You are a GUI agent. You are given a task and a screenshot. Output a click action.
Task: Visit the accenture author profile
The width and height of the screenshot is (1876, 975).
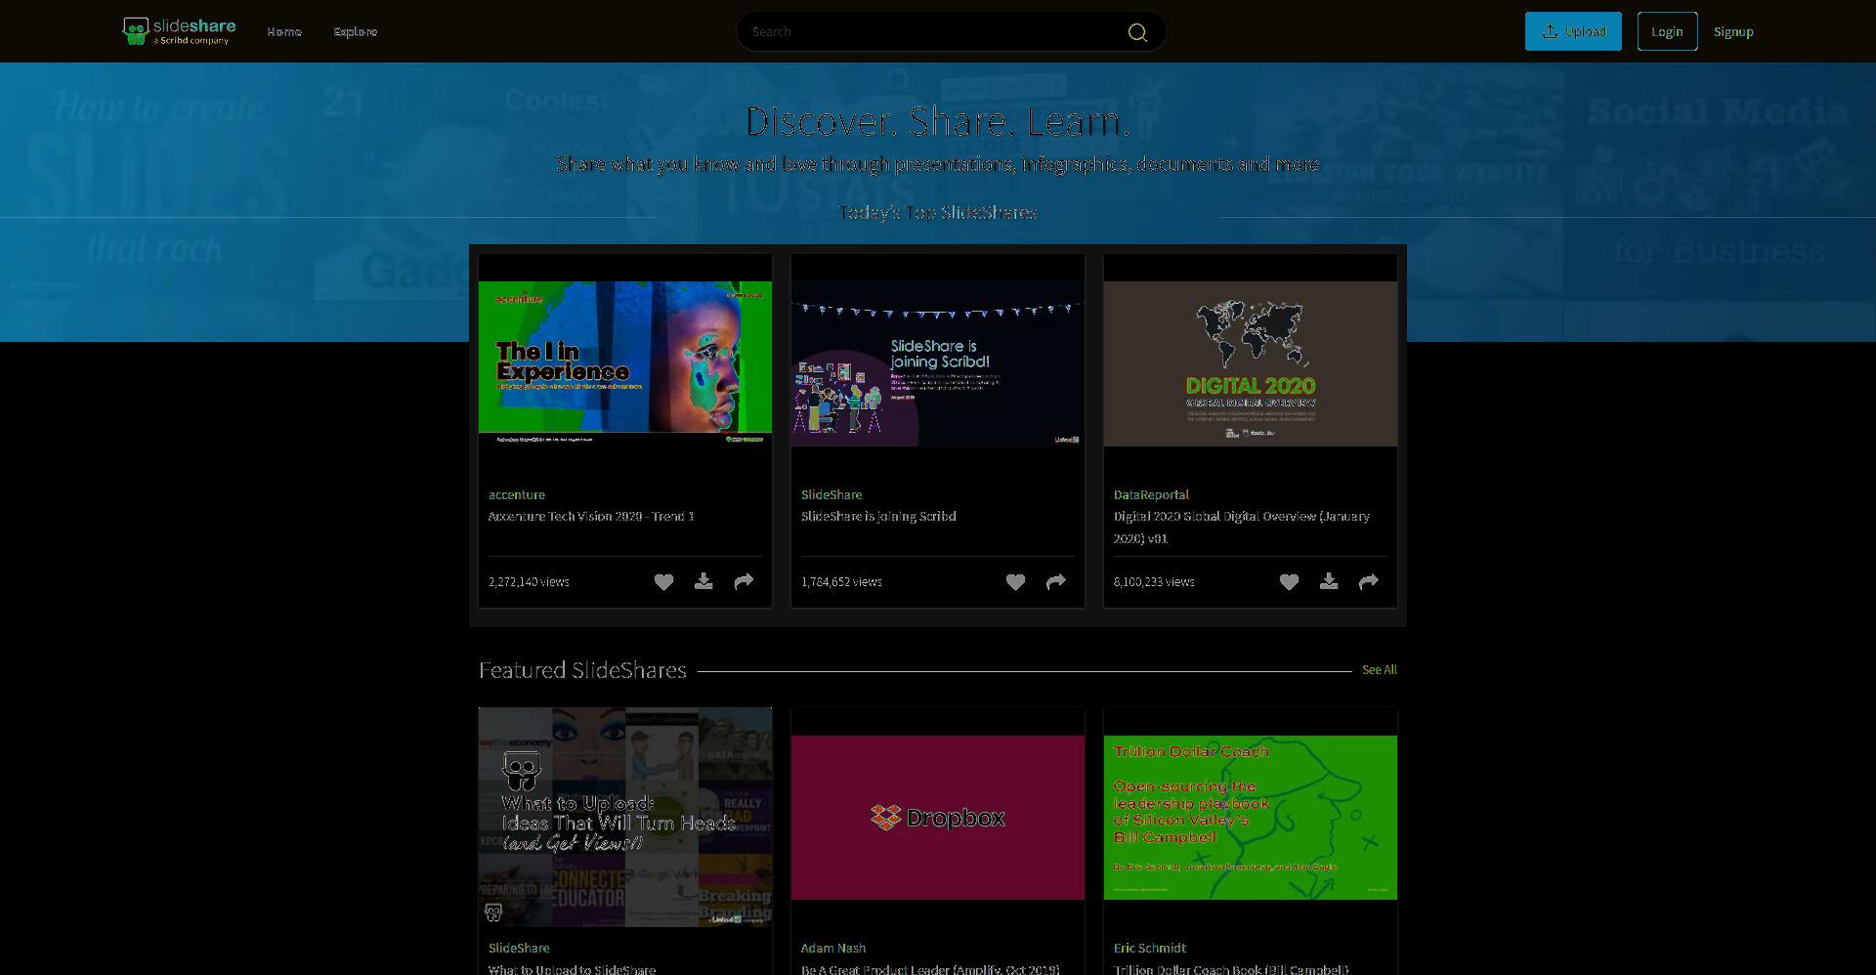(x=517, y=495)
